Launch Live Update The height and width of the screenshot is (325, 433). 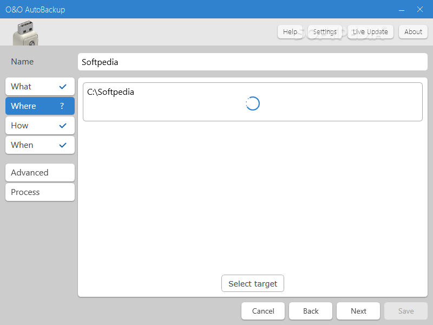(x=370, y=32)
